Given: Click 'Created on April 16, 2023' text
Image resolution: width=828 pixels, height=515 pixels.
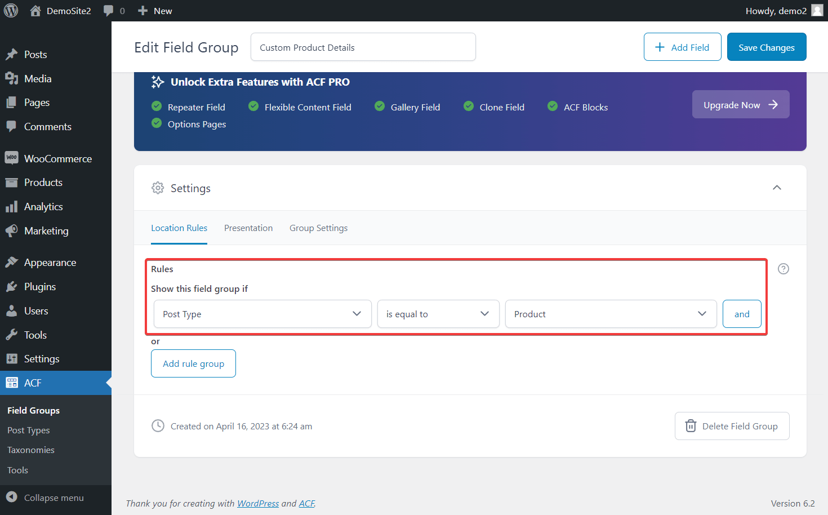Looking at the screenshot, I should pos(242,427).
